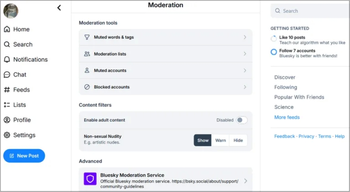Select the Popular With Friends feed
The width and height of the screenshot is (350, 192).
(x=299, y=97)
